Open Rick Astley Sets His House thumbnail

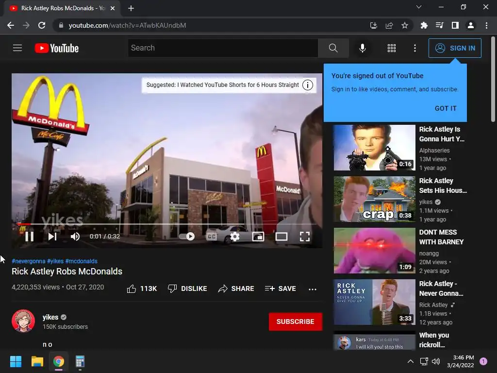coord(374,199)
